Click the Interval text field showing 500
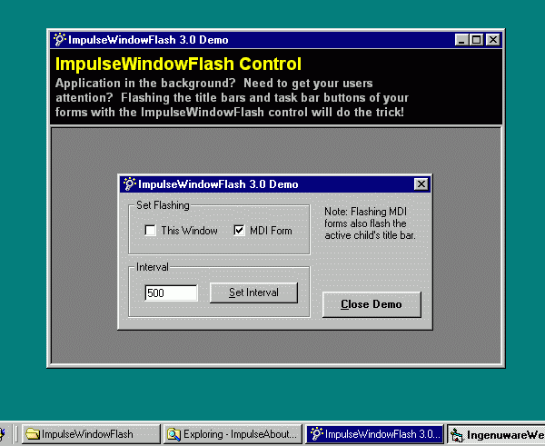The image size is (545, 446). click(x=172, y=292)
